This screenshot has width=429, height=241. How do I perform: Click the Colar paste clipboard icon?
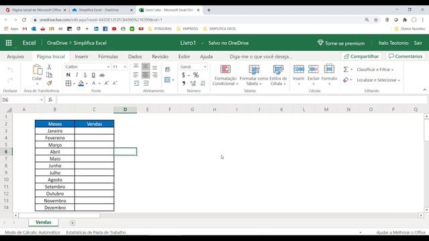[x=37, y=70]
